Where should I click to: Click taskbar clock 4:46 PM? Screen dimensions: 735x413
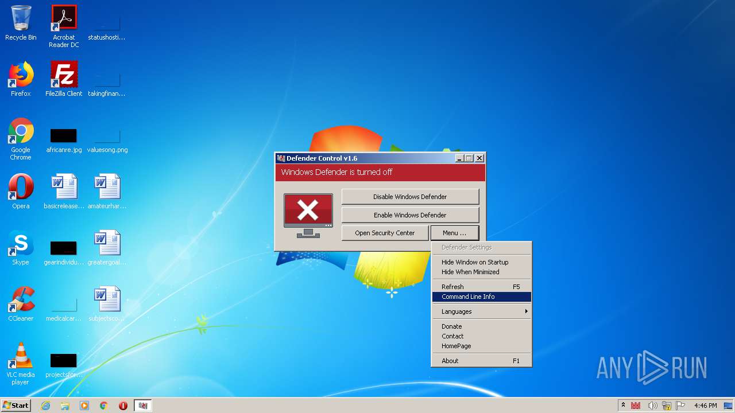(705, 406)
